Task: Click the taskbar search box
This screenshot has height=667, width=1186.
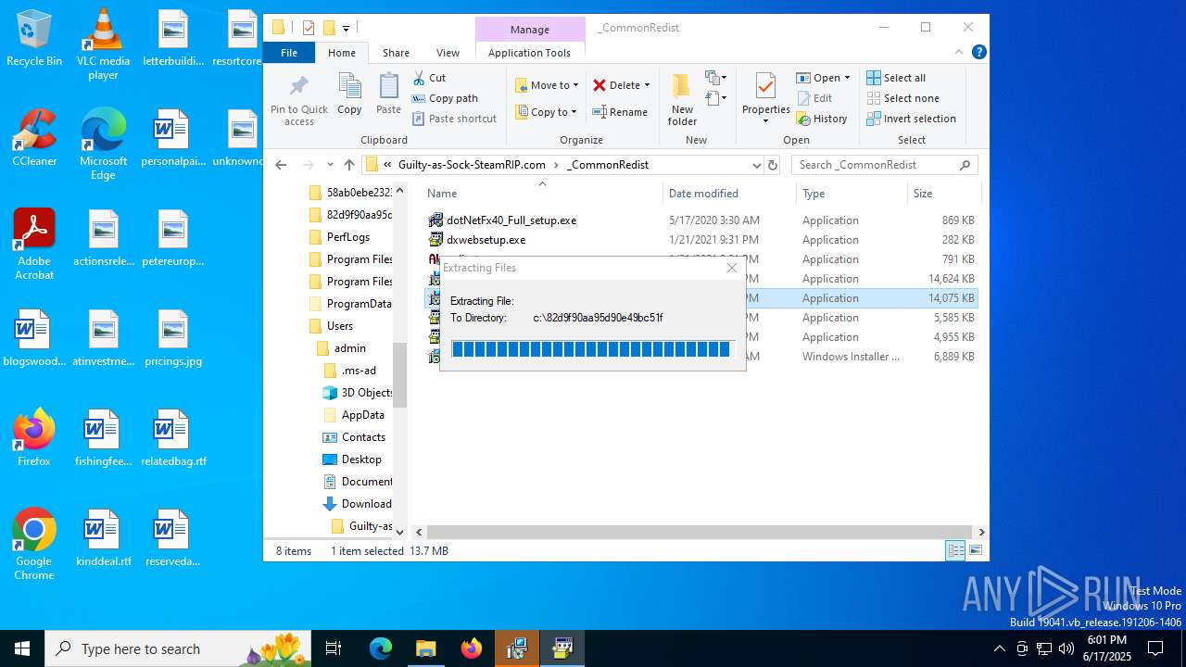Action: (x=177, y=648)
